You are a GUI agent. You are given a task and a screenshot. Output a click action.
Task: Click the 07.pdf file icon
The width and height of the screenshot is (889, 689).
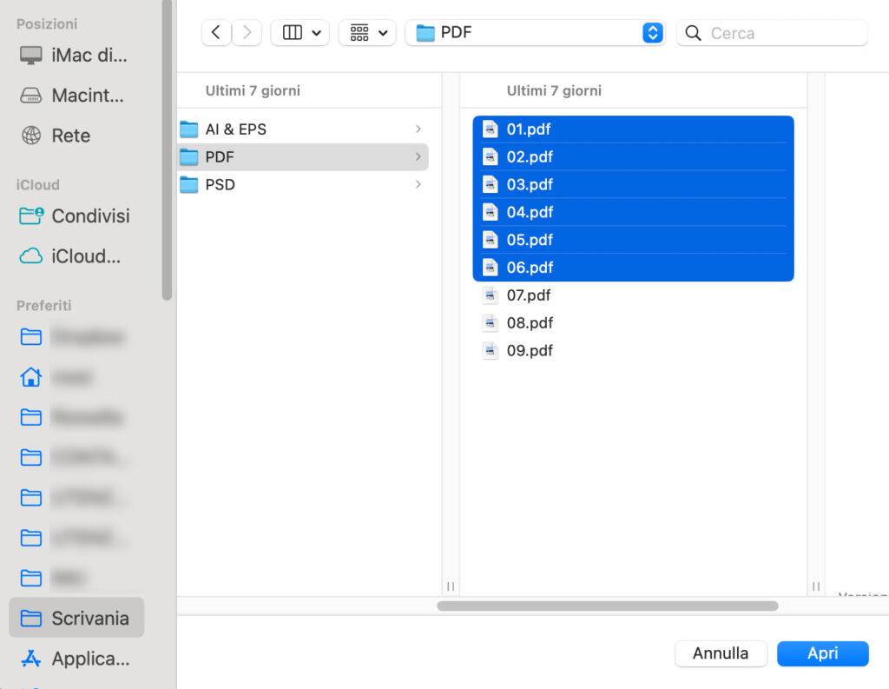(490, 295)
